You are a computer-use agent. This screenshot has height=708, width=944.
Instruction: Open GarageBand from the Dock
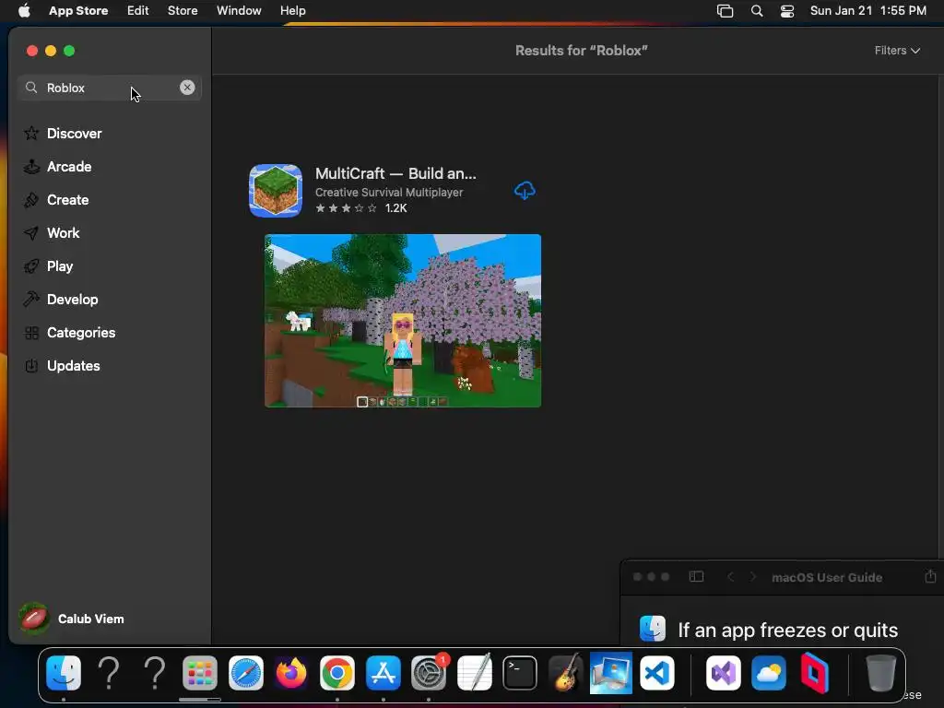click(565, 672)
